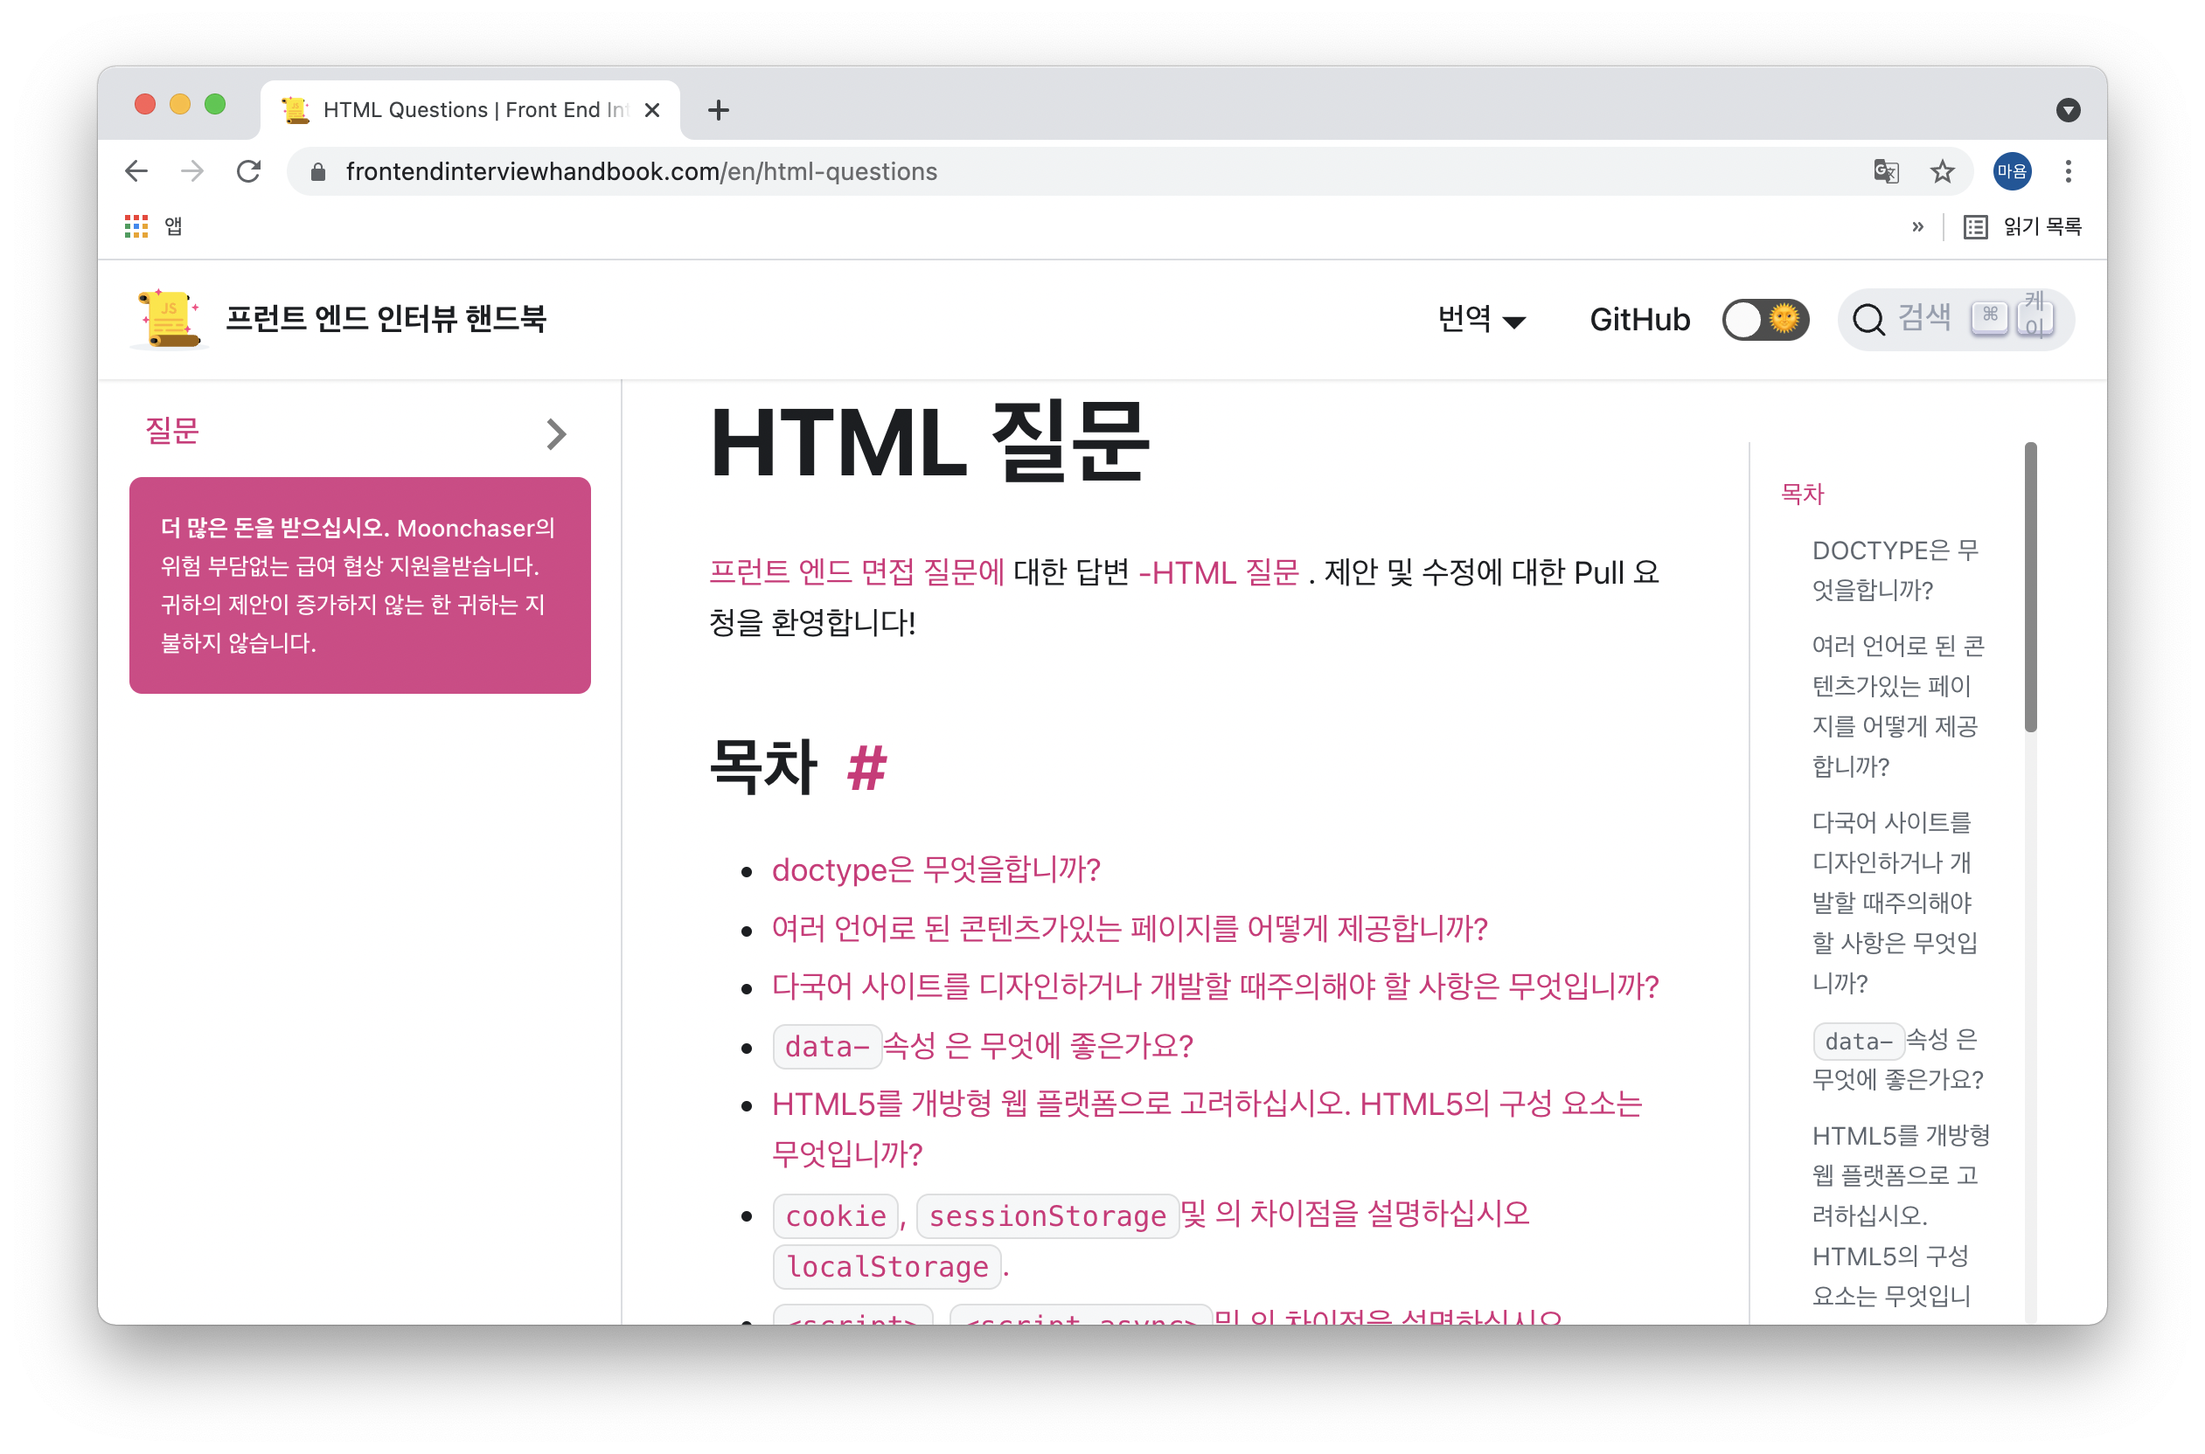Click the handbook scroll logo icon
The height and width of the screenshot is (1454, 2205).
[x=169, y=318]
